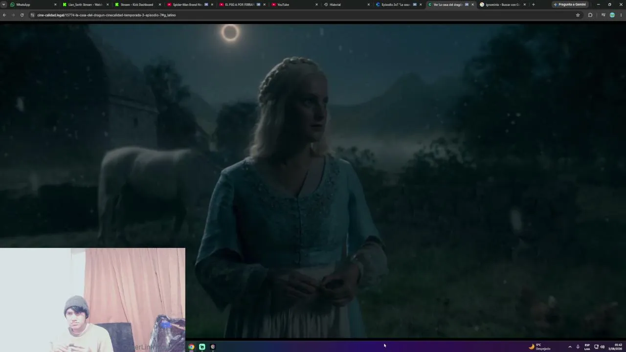Go forward to the next page

[x=13, y=15]
